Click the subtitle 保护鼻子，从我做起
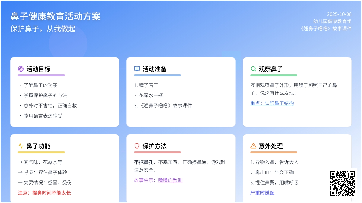Viewport: 362px width, 203px height. tap(43, 29)
